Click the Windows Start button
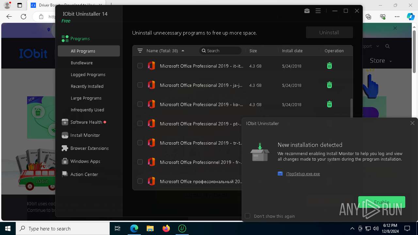Screen dimensions: 418x235 coord(8,228)
